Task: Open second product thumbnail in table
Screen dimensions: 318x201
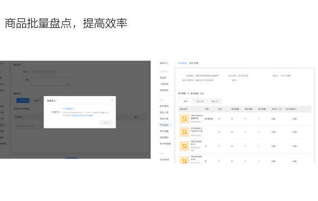Action: (x=184, y=132)
